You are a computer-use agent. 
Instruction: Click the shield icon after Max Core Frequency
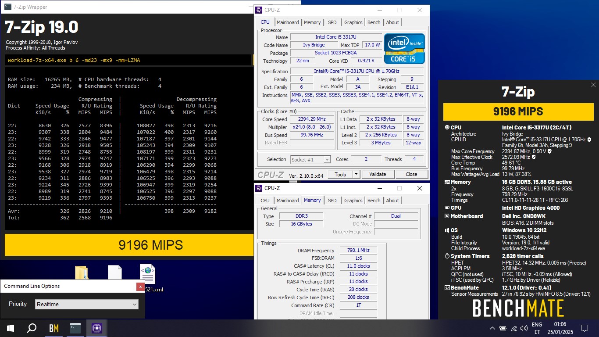click(x=549, y=151)
